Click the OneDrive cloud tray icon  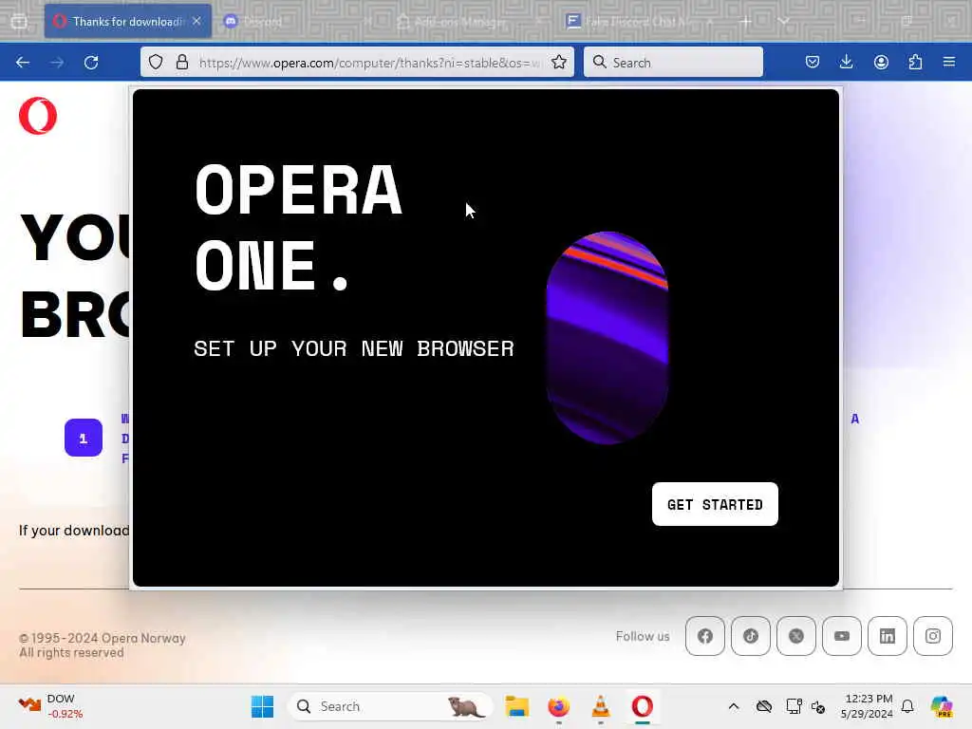pyautogui.click(x=764, y=706)
